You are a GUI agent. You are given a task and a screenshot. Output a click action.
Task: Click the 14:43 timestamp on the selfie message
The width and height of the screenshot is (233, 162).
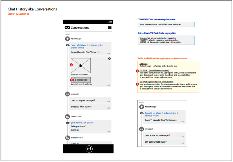point(109,85)
